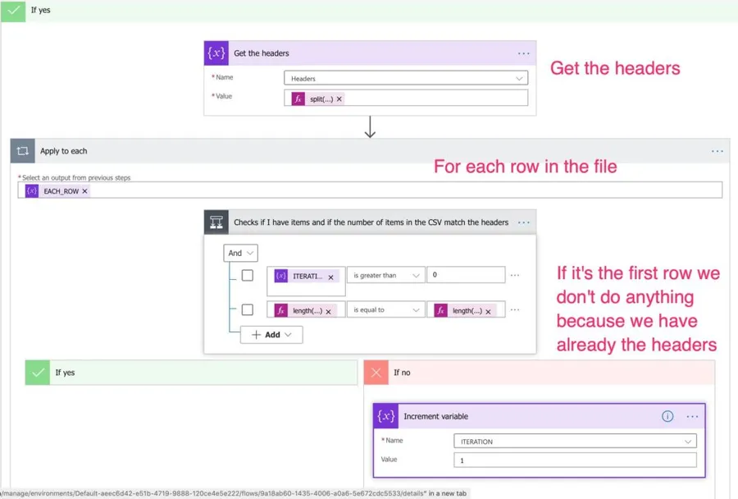Click the If no branch header
The width and height of the screenshot is (738, 499).
(539, 373)
